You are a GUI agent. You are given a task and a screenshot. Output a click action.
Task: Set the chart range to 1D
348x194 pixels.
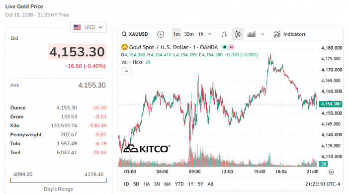[x=126, y=184]
